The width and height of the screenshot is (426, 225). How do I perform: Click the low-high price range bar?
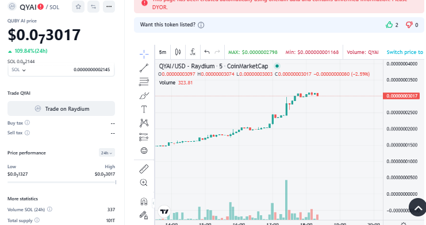(62, 183)
